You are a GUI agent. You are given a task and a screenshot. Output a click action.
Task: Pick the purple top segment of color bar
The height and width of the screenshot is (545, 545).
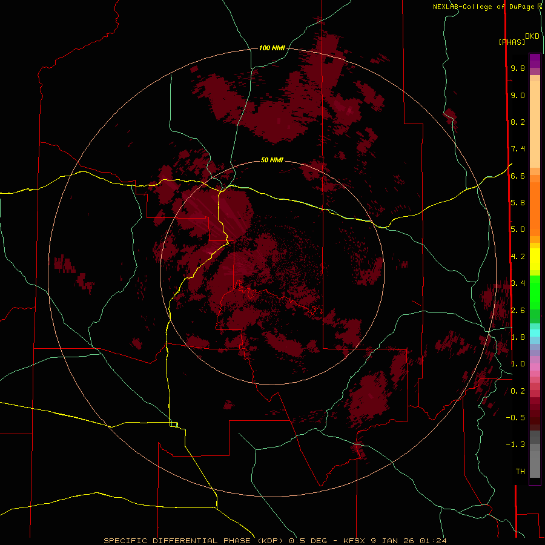535,61
